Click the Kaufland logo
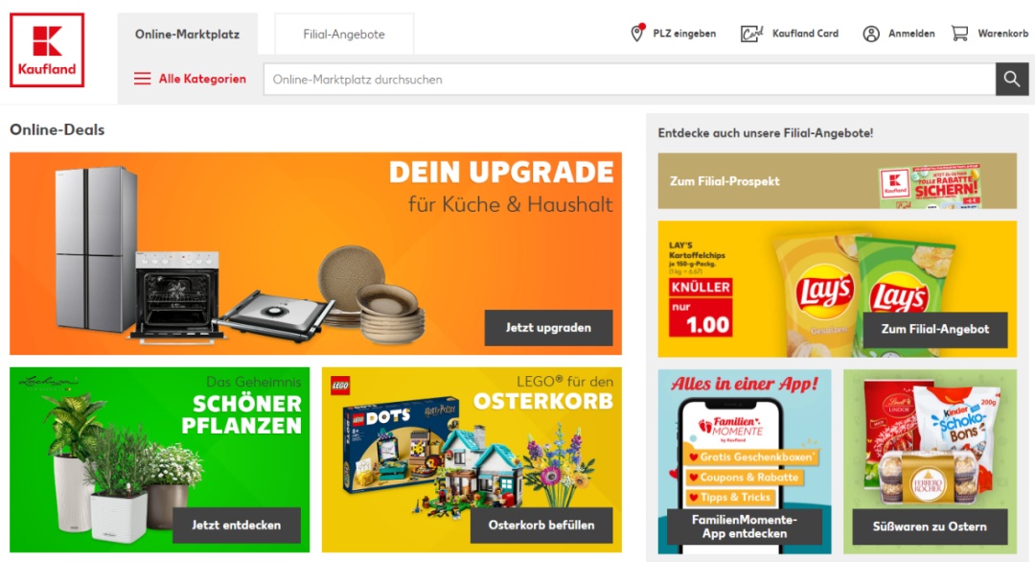 pos(47,50)
